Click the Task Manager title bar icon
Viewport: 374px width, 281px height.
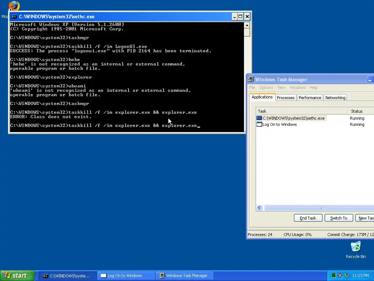click(x=251, y=79)
